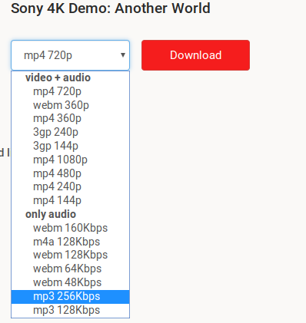Select webm 64Kbps audio format
306x323 pixels.
tap(70, 269)
